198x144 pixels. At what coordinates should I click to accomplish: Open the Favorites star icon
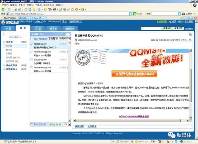[34, 9]
